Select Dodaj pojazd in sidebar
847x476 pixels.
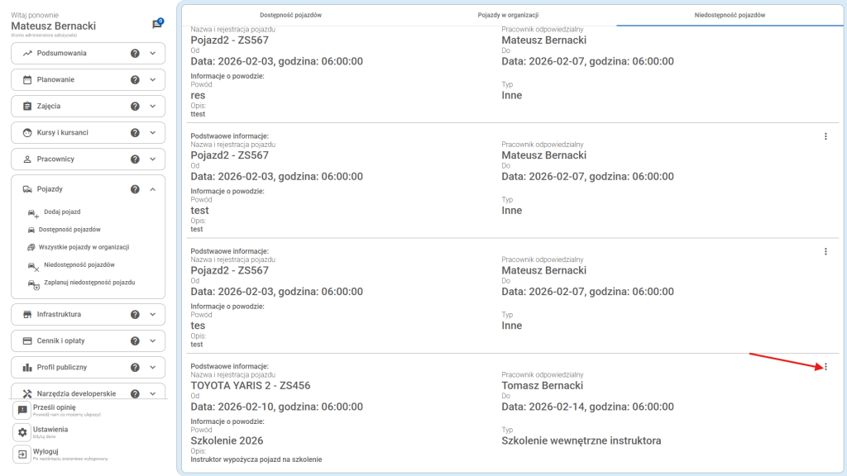tap(61, 212)
